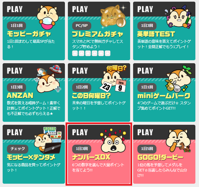This screenshot has width=199, height=187.
Task: Click the PC/SP badge on premium gacha
Action: pyautogui.click(x=82, y=25)
